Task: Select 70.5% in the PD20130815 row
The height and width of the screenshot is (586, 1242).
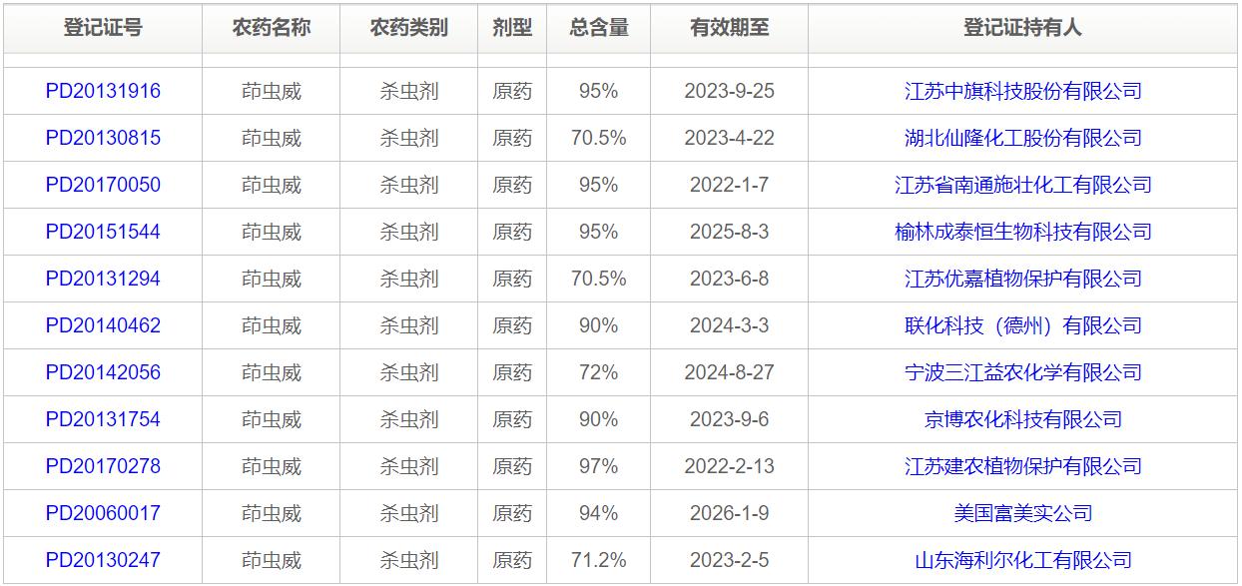Action: (x=599, y=138)
